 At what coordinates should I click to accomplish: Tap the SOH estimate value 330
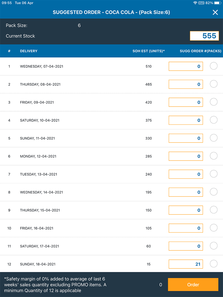(x=148, y=138)
